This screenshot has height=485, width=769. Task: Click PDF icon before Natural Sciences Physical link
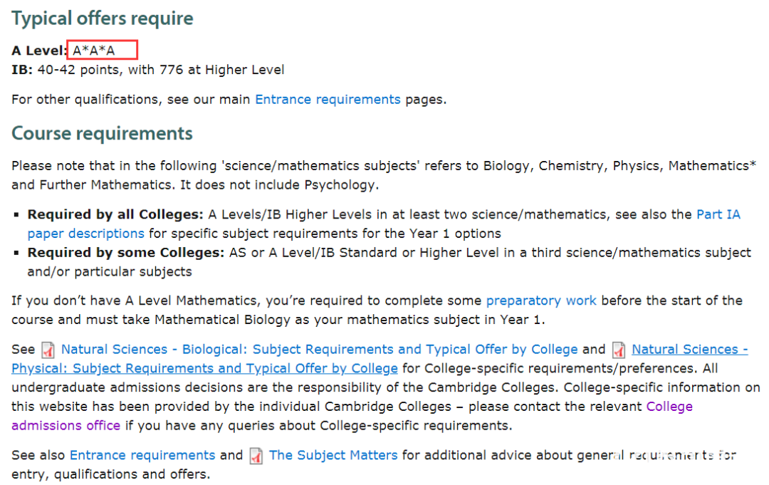pos(619,350)
